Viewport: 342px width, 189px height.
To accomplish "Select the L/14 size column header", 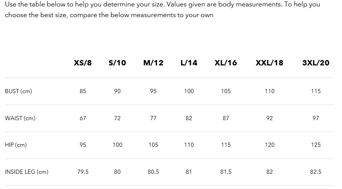I will [189, 63].
